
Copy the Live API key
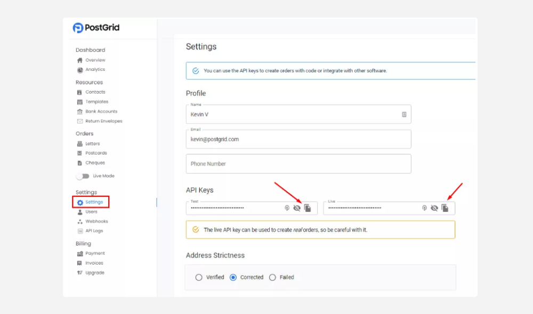pos(445,208)
